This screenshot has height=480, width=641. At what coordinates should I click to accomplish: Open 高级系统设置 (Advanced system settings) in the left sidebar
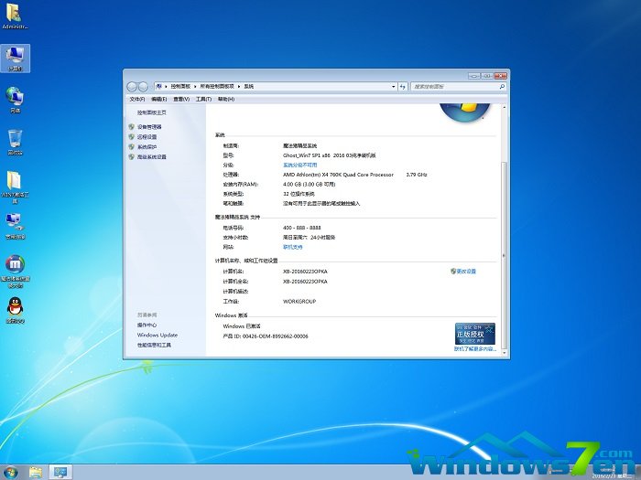click(151, 156)
